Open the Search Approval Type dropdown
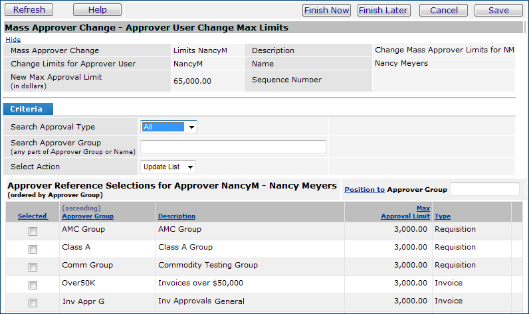Image resolution: width=529 pixels, height=314 pixels. pos(169,127)
